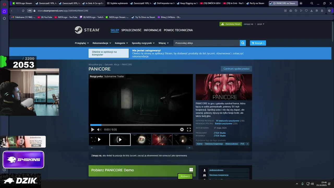Click the Przeszukaj sklep search field
This screenshot has height=188, width=334.
pyautogui.click(x=207, y=43)
